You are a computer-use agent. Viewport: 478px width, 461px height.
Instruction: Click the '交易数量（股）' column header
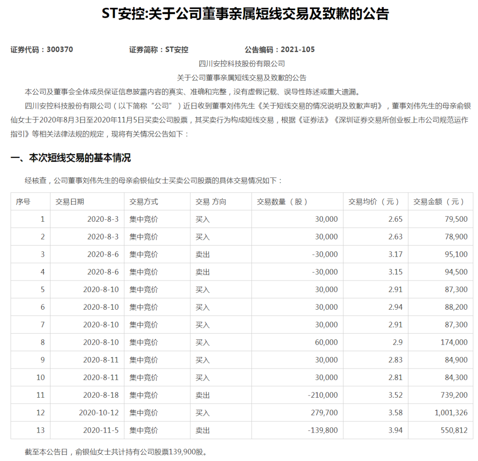[282, 202]
